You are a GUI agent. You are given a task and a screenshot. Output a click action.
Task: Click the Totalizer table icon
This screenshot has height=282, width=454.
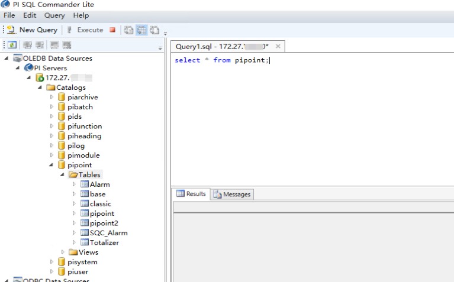(85, 242)
